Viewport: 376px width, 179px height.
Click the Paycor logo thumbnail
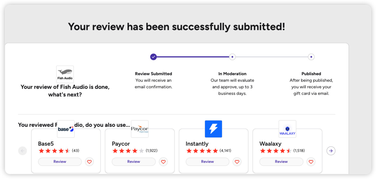click(140, 129)
